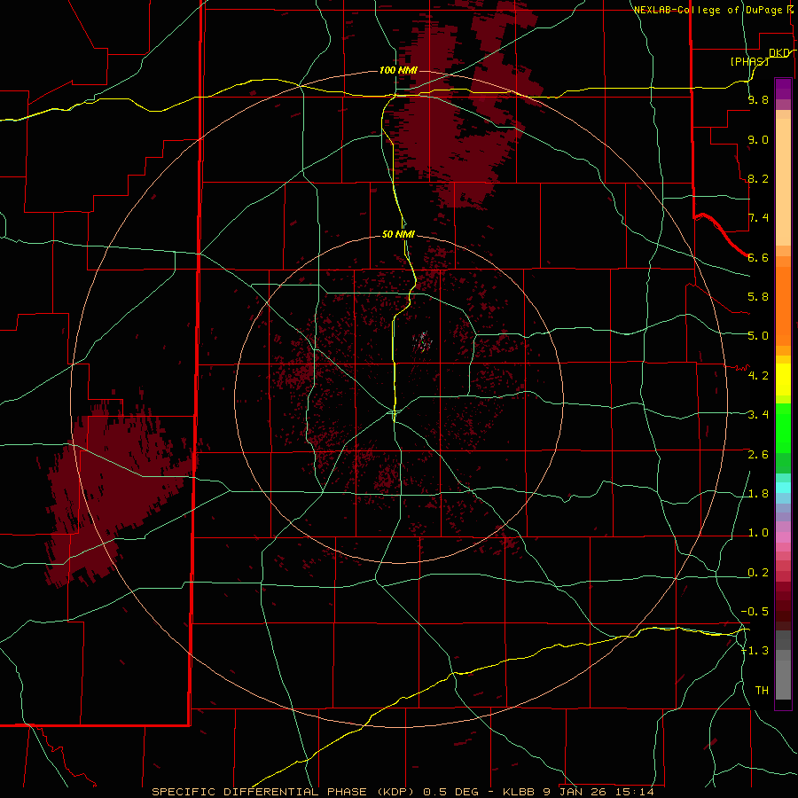Click the 7.4 value on the color scale
Image resolution: width=798 pixels, height=798 pixels.
758,218
